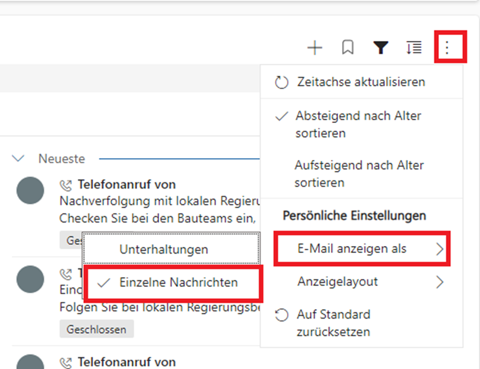Select Aufsteigend nach Alter sortieren option

pyautogui.click(x=359, y=174)
